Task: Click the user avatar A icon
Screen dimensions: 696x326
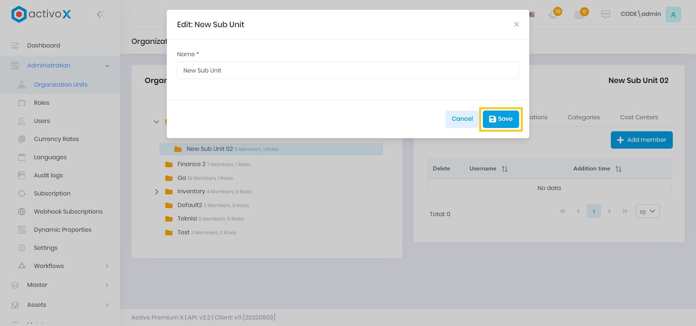Action: tap(673, 14)
